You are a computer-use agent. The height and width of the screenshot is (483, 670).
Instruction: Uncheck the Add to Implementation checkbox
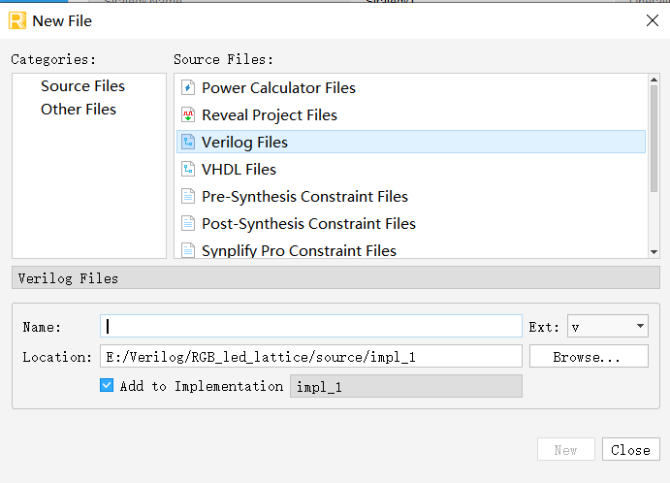click(x=107, y=386)
